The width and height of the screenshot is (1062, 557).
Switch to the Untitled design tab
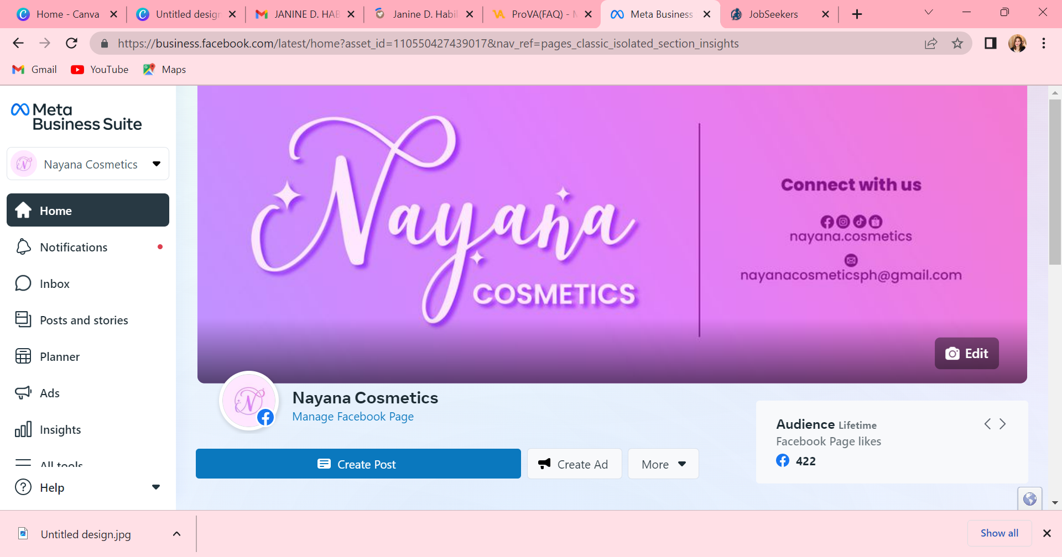coord(186,14)
